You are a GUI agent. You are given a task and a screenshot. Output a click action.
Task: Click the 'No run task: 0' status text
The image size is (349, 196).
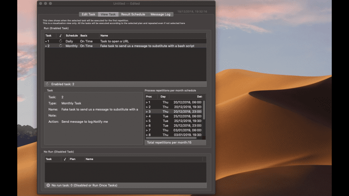point(84,185)
